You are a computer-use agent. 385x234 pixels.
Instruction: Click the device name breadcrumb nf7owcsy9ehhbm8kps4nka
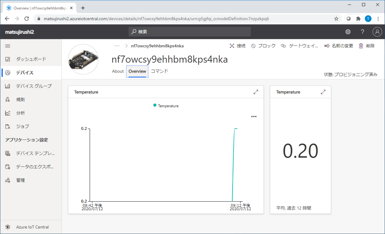point(157,46)
